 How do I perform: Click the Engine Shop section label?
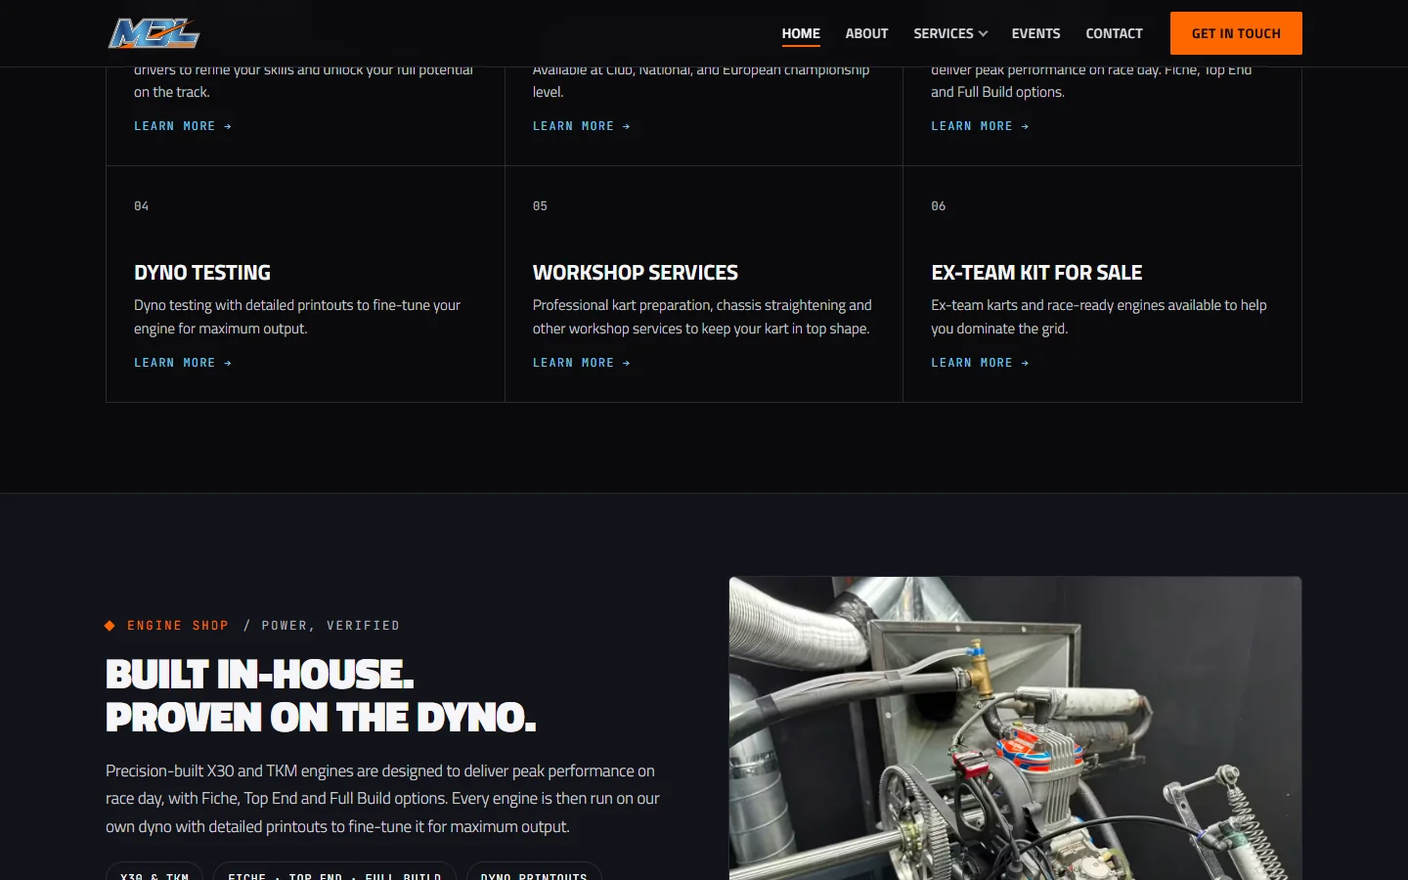click(178, 626)
